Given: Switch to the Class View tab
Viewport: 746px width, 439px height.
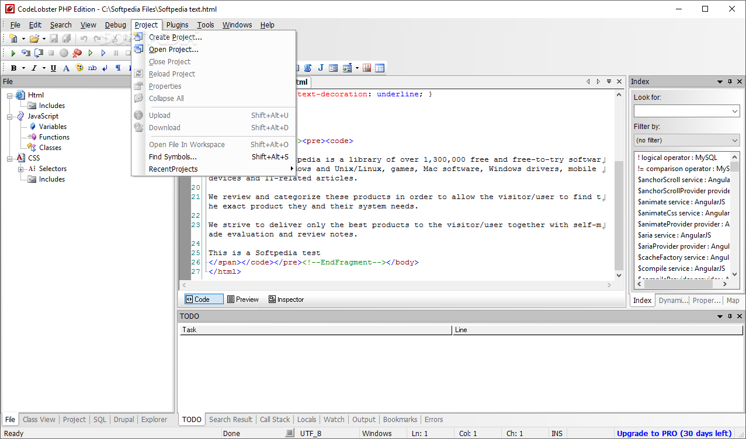Looking at the screenshot, I should click(39, 419).
